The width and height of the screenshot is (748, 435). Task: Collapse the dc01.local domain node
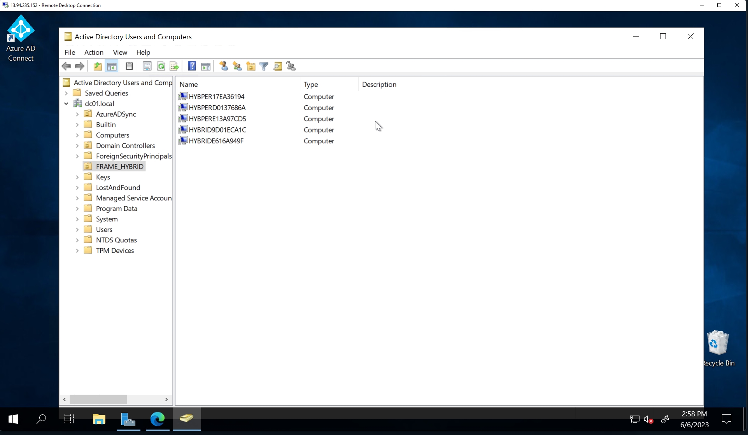click(x=66, y=104)
